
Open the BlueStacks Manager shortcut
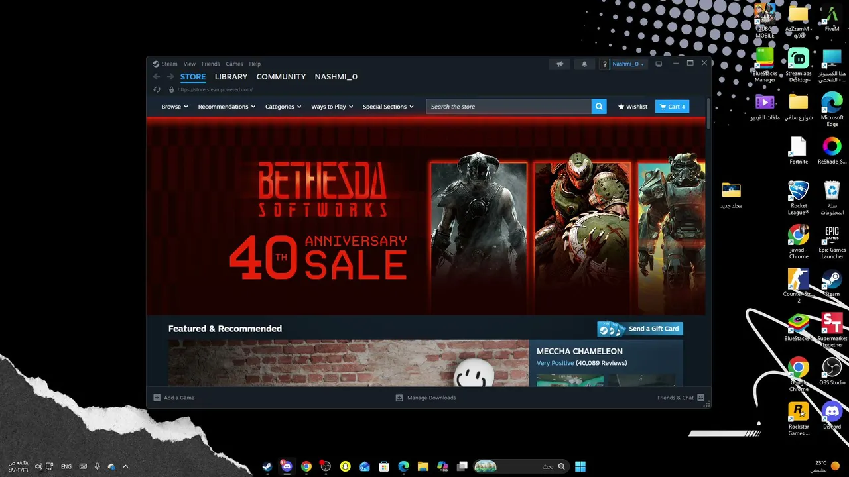(765, 66)
